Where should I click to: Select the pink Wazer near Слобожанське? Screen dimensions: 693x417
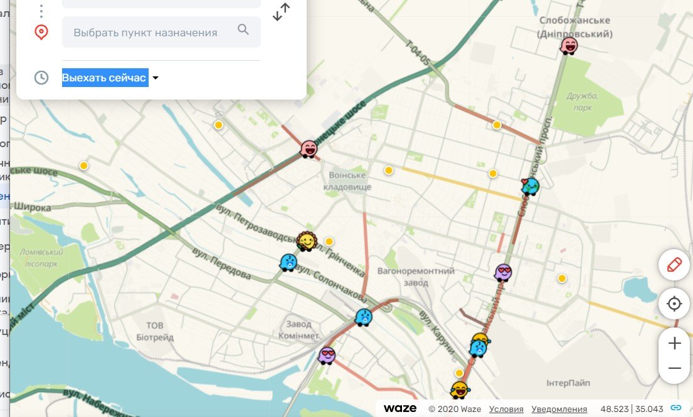pos(569,46)
